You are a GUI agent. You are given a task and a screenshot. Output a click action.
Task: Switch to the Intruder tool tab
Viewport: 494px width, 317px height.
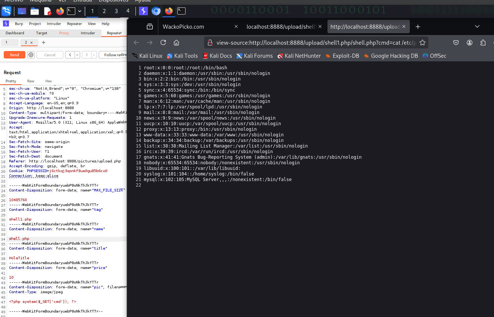[x=88, y=33]
